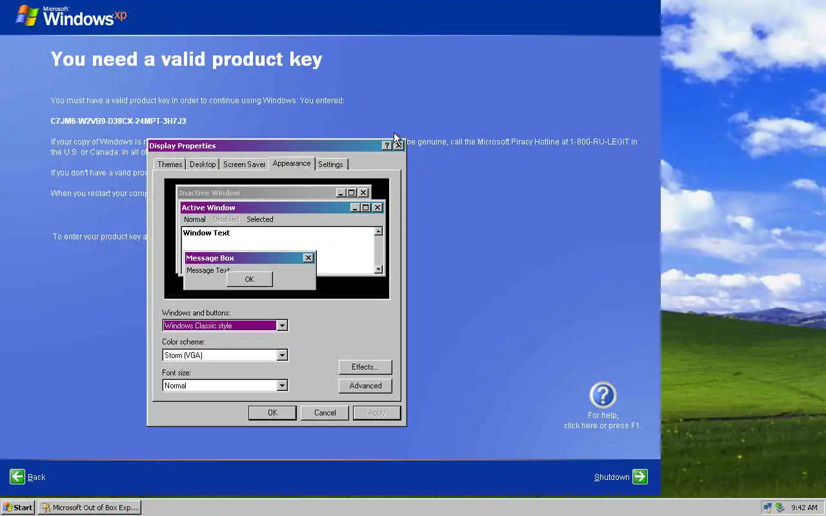Click the network tray icon
The width and height of the screenshot is (826, 516).
767,508
